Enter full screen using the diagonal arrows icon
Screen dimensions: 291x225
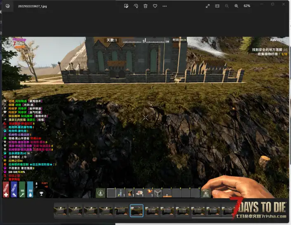[208, 6]
